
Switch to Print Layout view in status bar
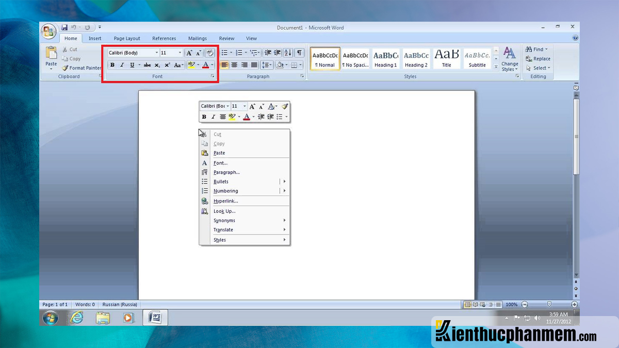click(467, 305)
